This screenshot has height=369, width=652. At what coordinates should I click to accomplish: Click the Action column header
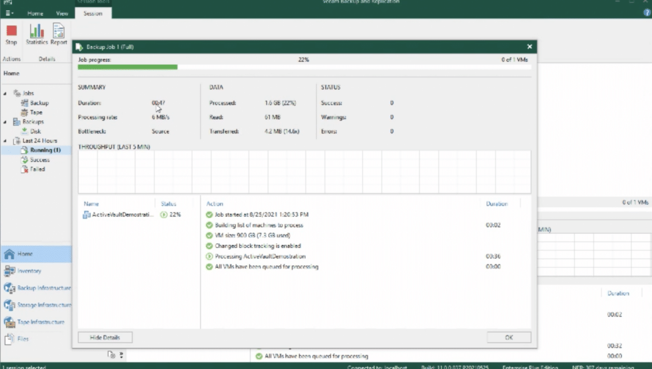215,204
